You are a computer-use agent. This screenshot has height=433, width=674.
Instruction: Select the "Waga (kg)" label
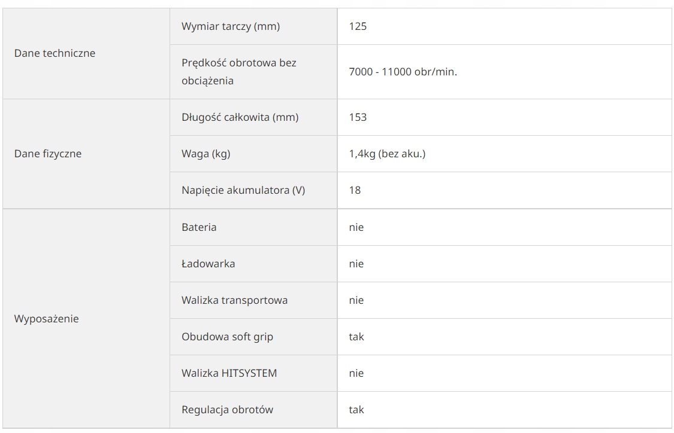point(205,154)
